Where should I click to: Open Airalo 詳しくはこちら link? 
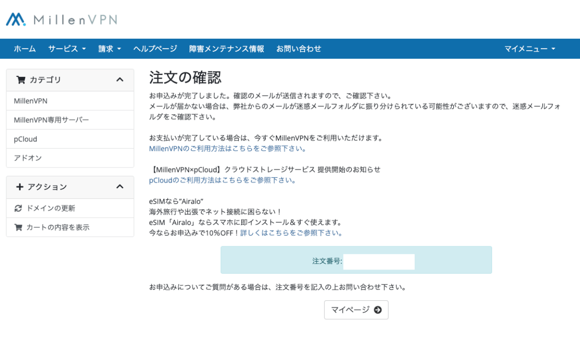(291, 233)
